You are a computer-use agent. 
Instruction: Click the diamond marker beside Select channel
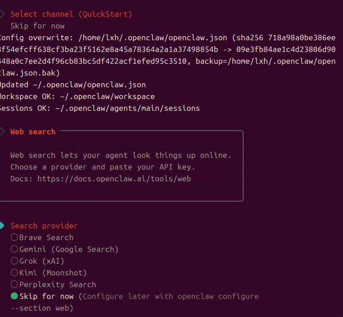click(2, 14)
